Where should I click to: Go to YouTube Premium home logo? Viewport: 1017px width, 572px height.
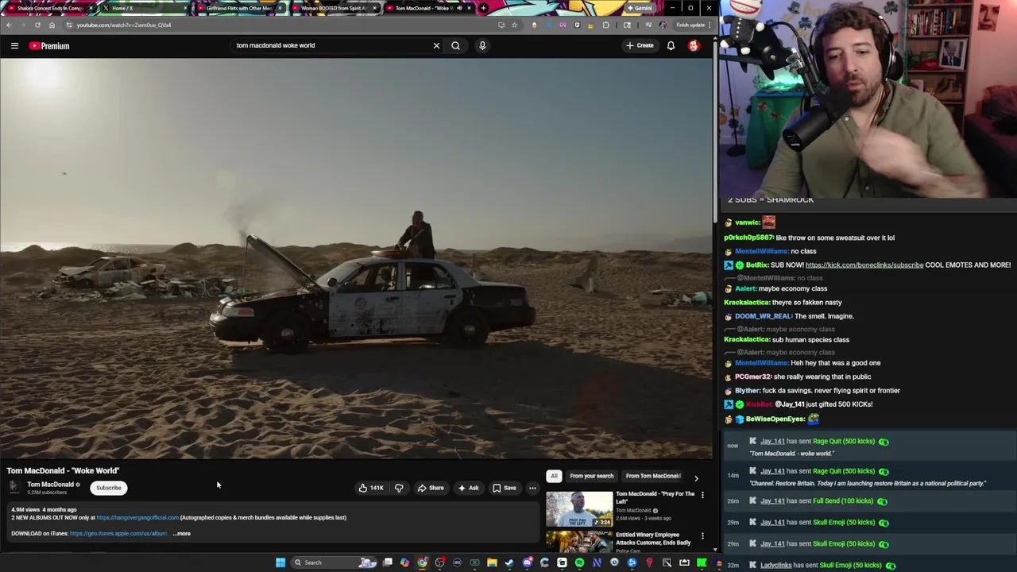[49, 45]
